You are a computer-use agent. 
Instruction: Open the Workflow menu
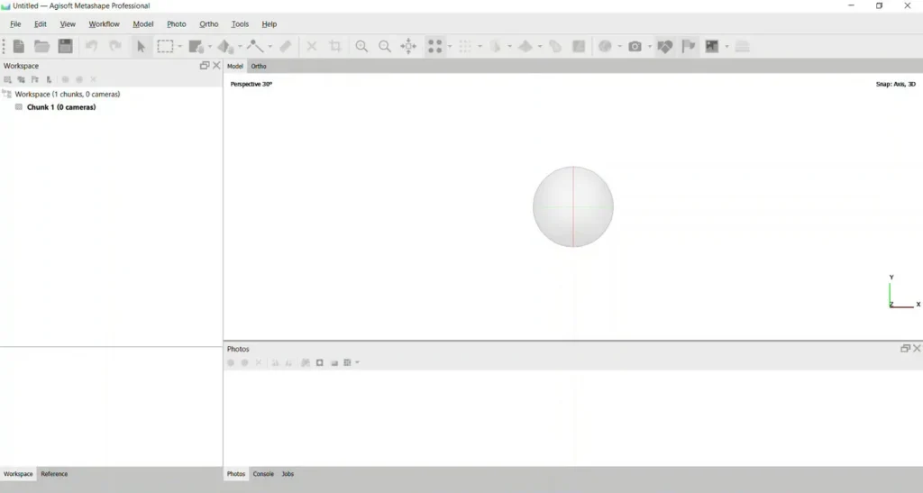(104, 24)
